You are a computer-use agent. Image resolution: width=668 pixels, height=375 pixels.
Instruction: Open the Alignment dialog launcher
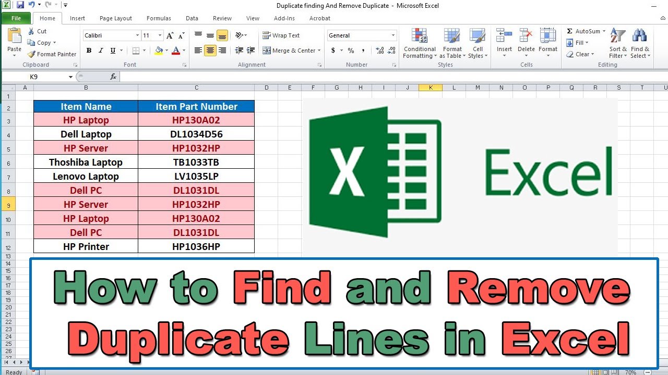319,65
